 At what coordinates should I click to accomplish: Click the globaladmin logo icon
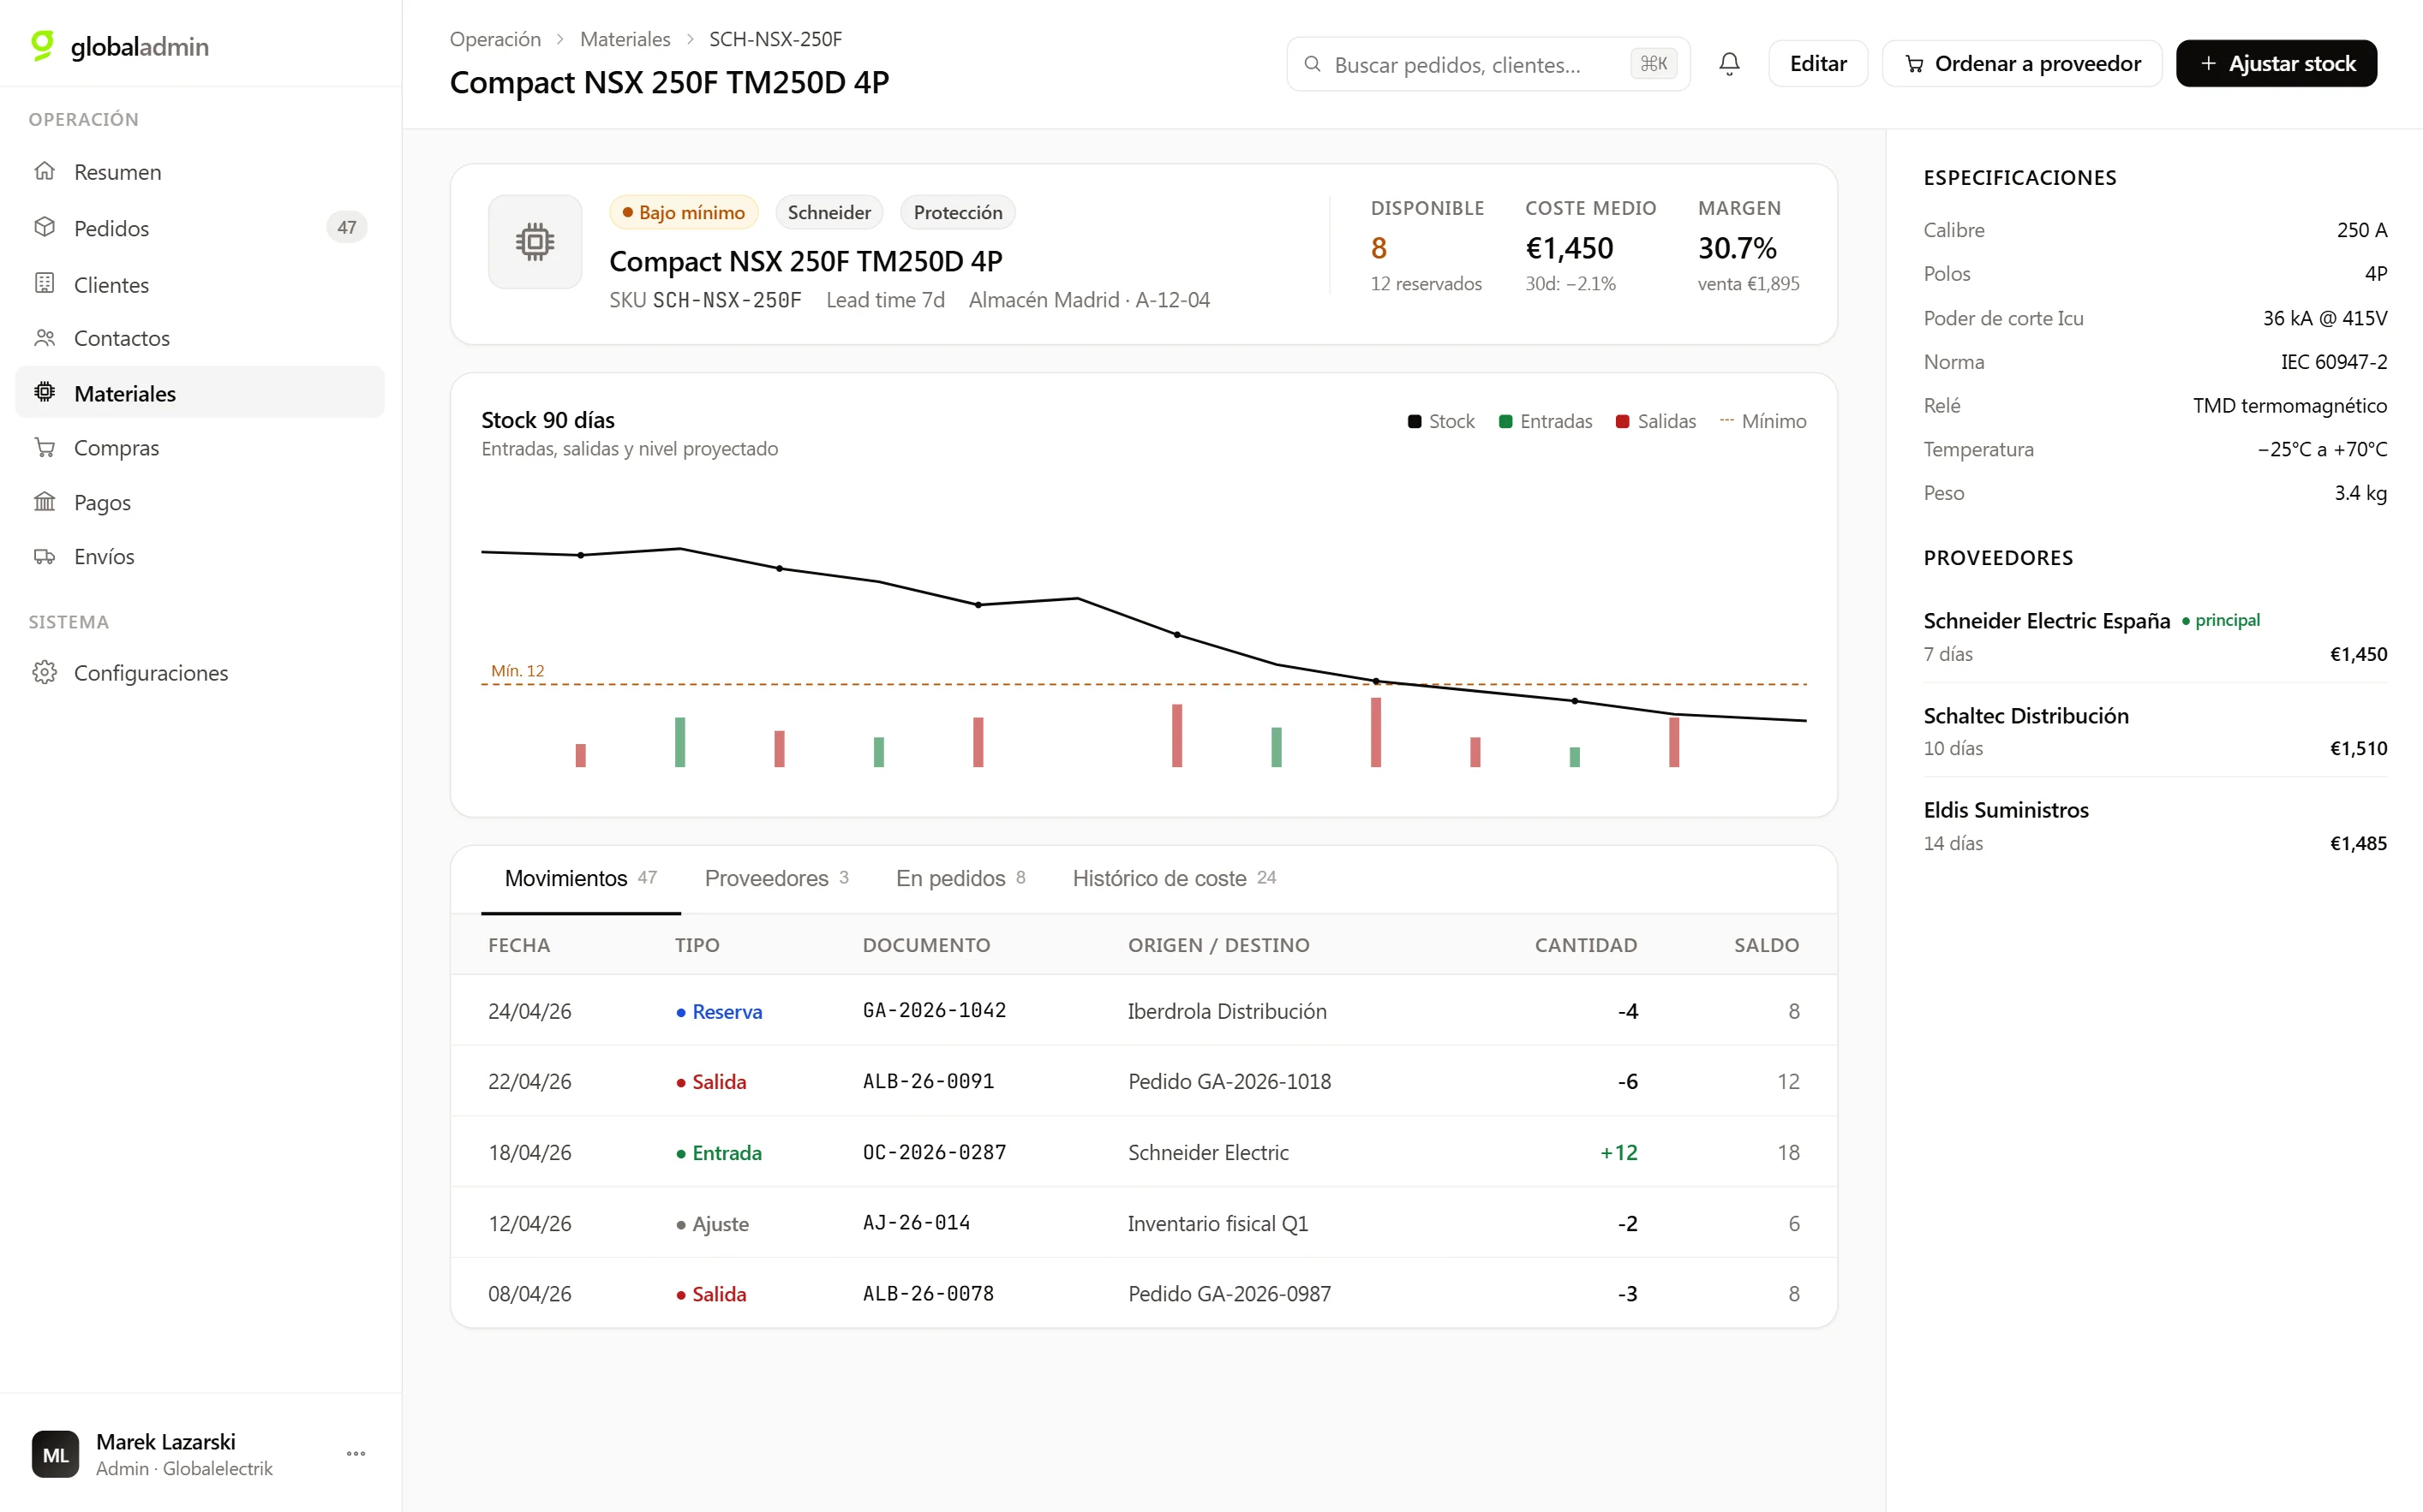pos(42,45)
